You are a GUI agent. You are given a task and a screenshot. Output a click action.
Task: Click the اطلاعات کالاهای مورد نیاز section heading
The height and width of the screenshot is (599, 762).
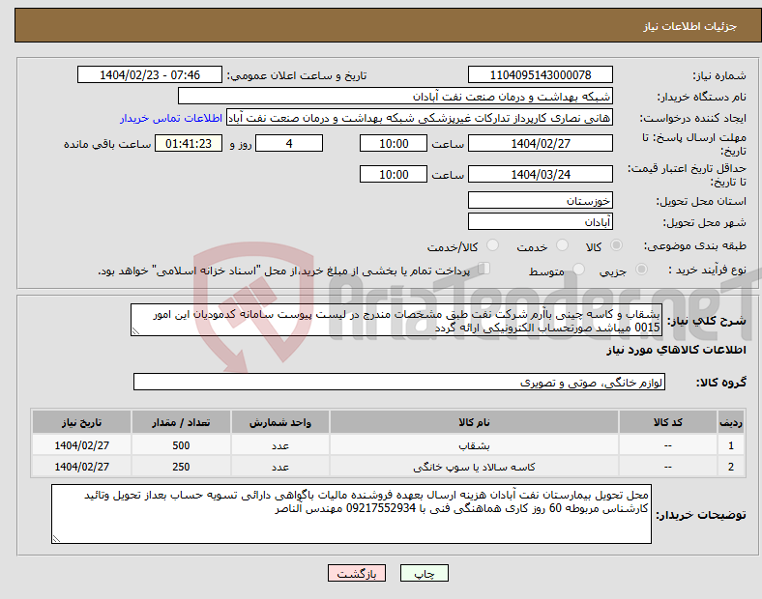tap(676, 350)
